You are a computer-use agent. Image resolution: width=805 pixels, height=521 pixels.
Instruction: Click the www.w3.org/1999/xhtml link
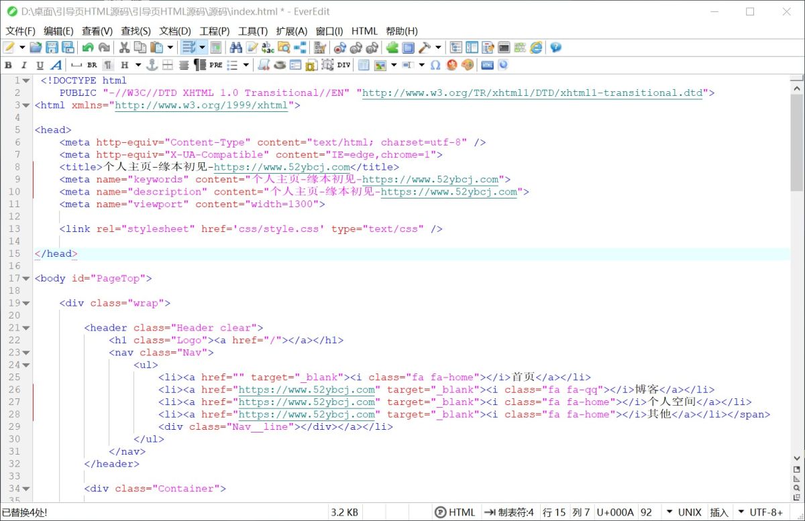pos(201,105)
